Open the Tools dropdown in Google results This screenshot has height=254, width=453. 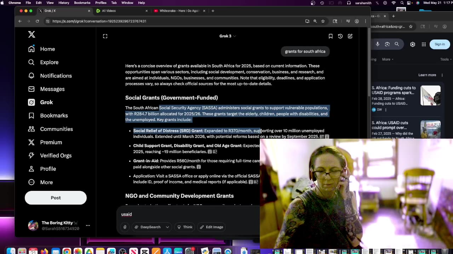point(446,59)
